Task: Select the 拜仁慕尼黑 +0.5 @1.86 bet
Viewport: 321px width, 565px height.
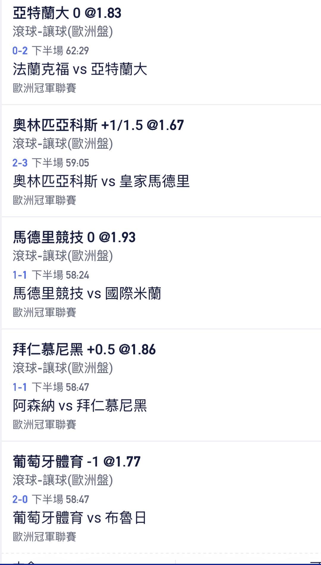Action: point(84,349)
